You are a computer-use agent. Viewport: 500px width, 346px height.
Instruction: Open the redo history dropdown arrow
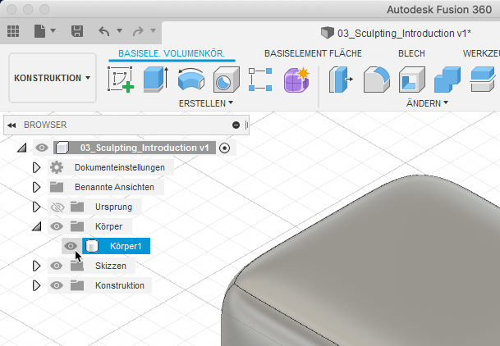(x=153, y=31)
